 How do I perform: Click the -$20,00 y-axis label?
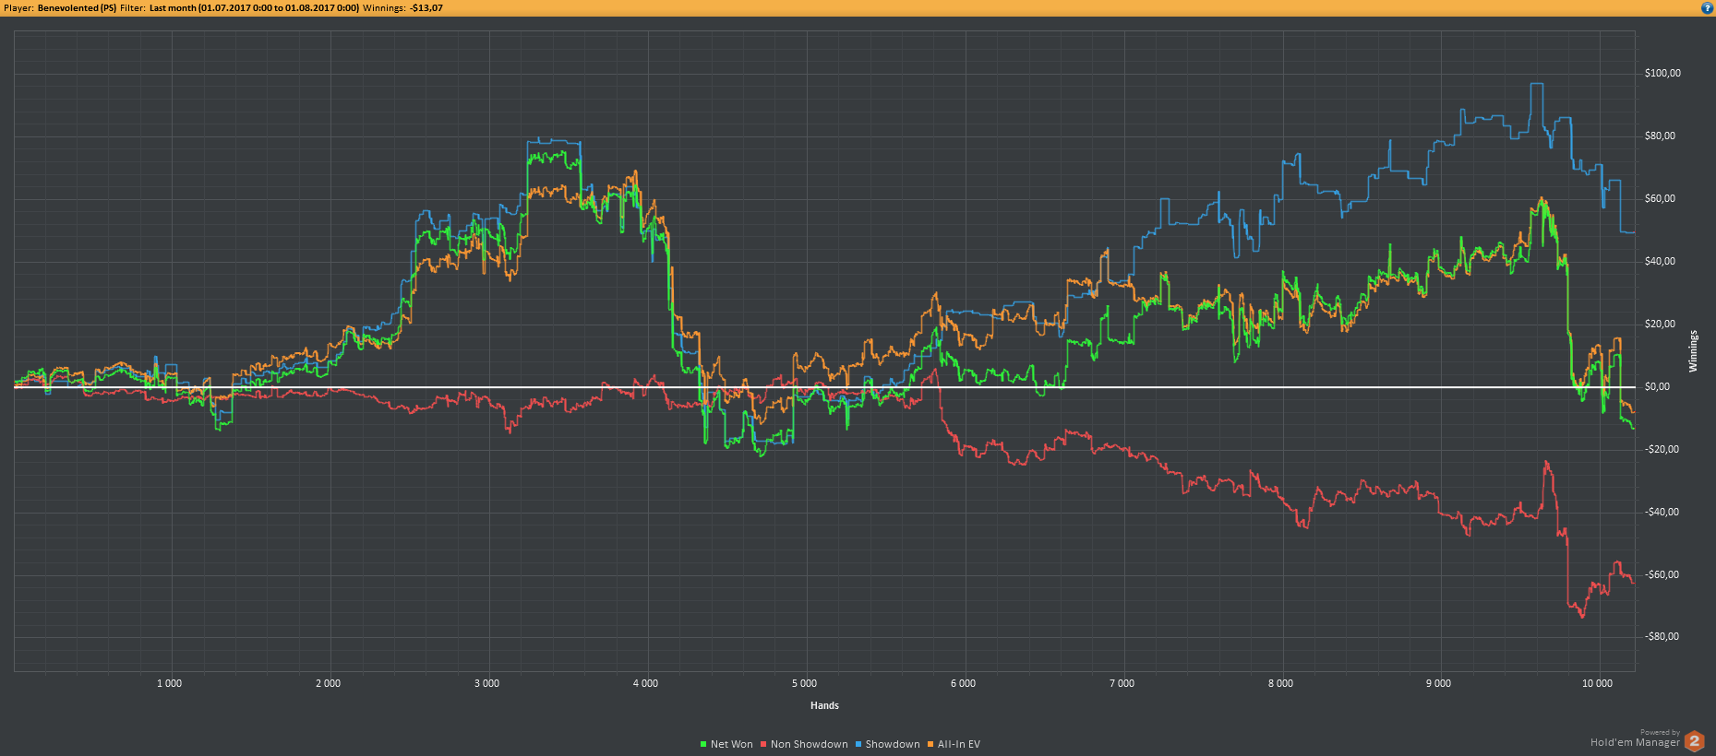(1662, 449)
